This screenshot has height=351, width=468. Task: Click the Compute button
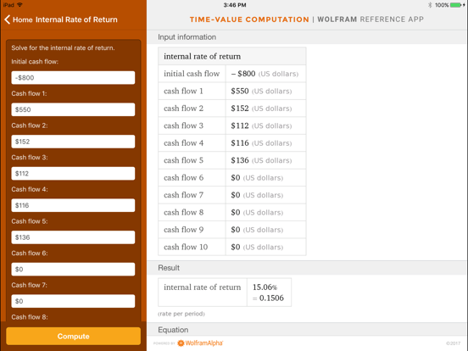pos(74,336)
